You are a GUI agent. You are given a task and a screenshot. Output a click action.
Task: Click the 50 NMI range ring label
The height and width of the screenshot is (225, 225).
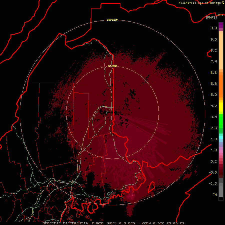coord(112,66)
